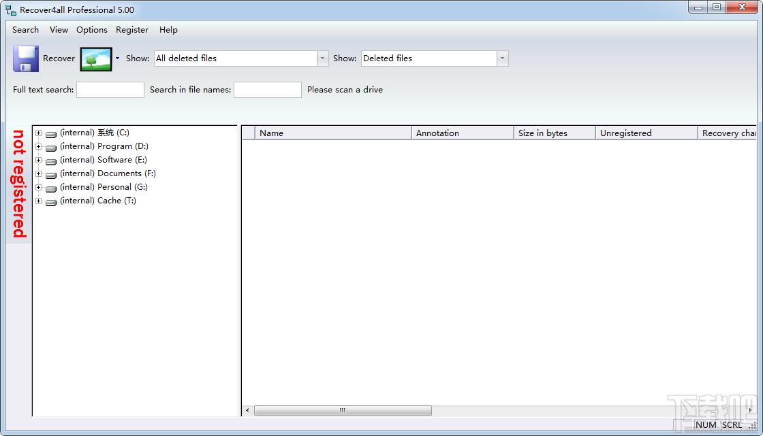Click the Software (E:) drive icon
This screenshot has height=436, width=763.
coord(51,161)
